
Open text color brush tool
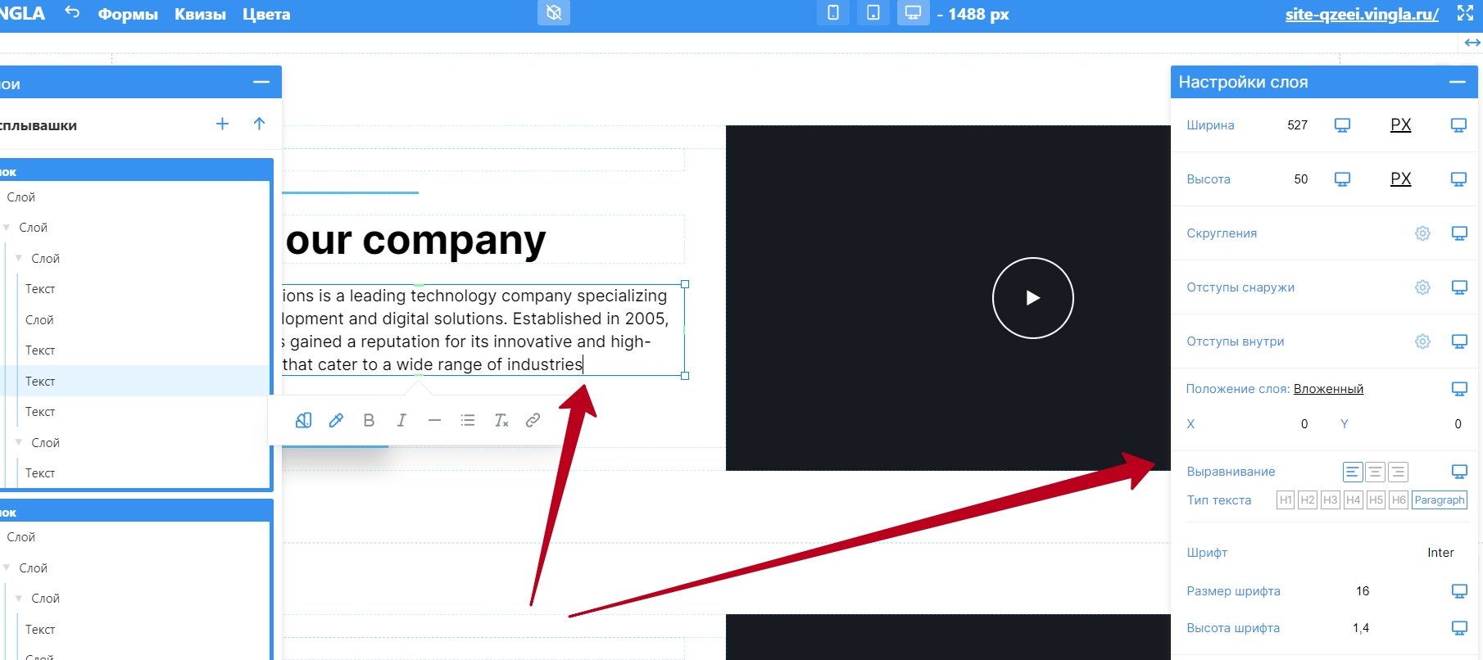coord(336,420)
